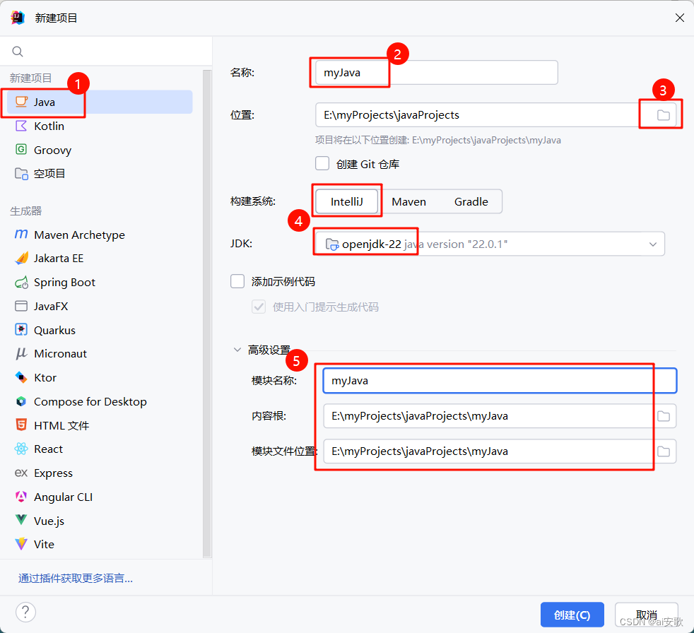This screenshot has height=633, width=694.
Task: Toggle the onboarding tips code checkbox
Action: click(x=259, y=306)
